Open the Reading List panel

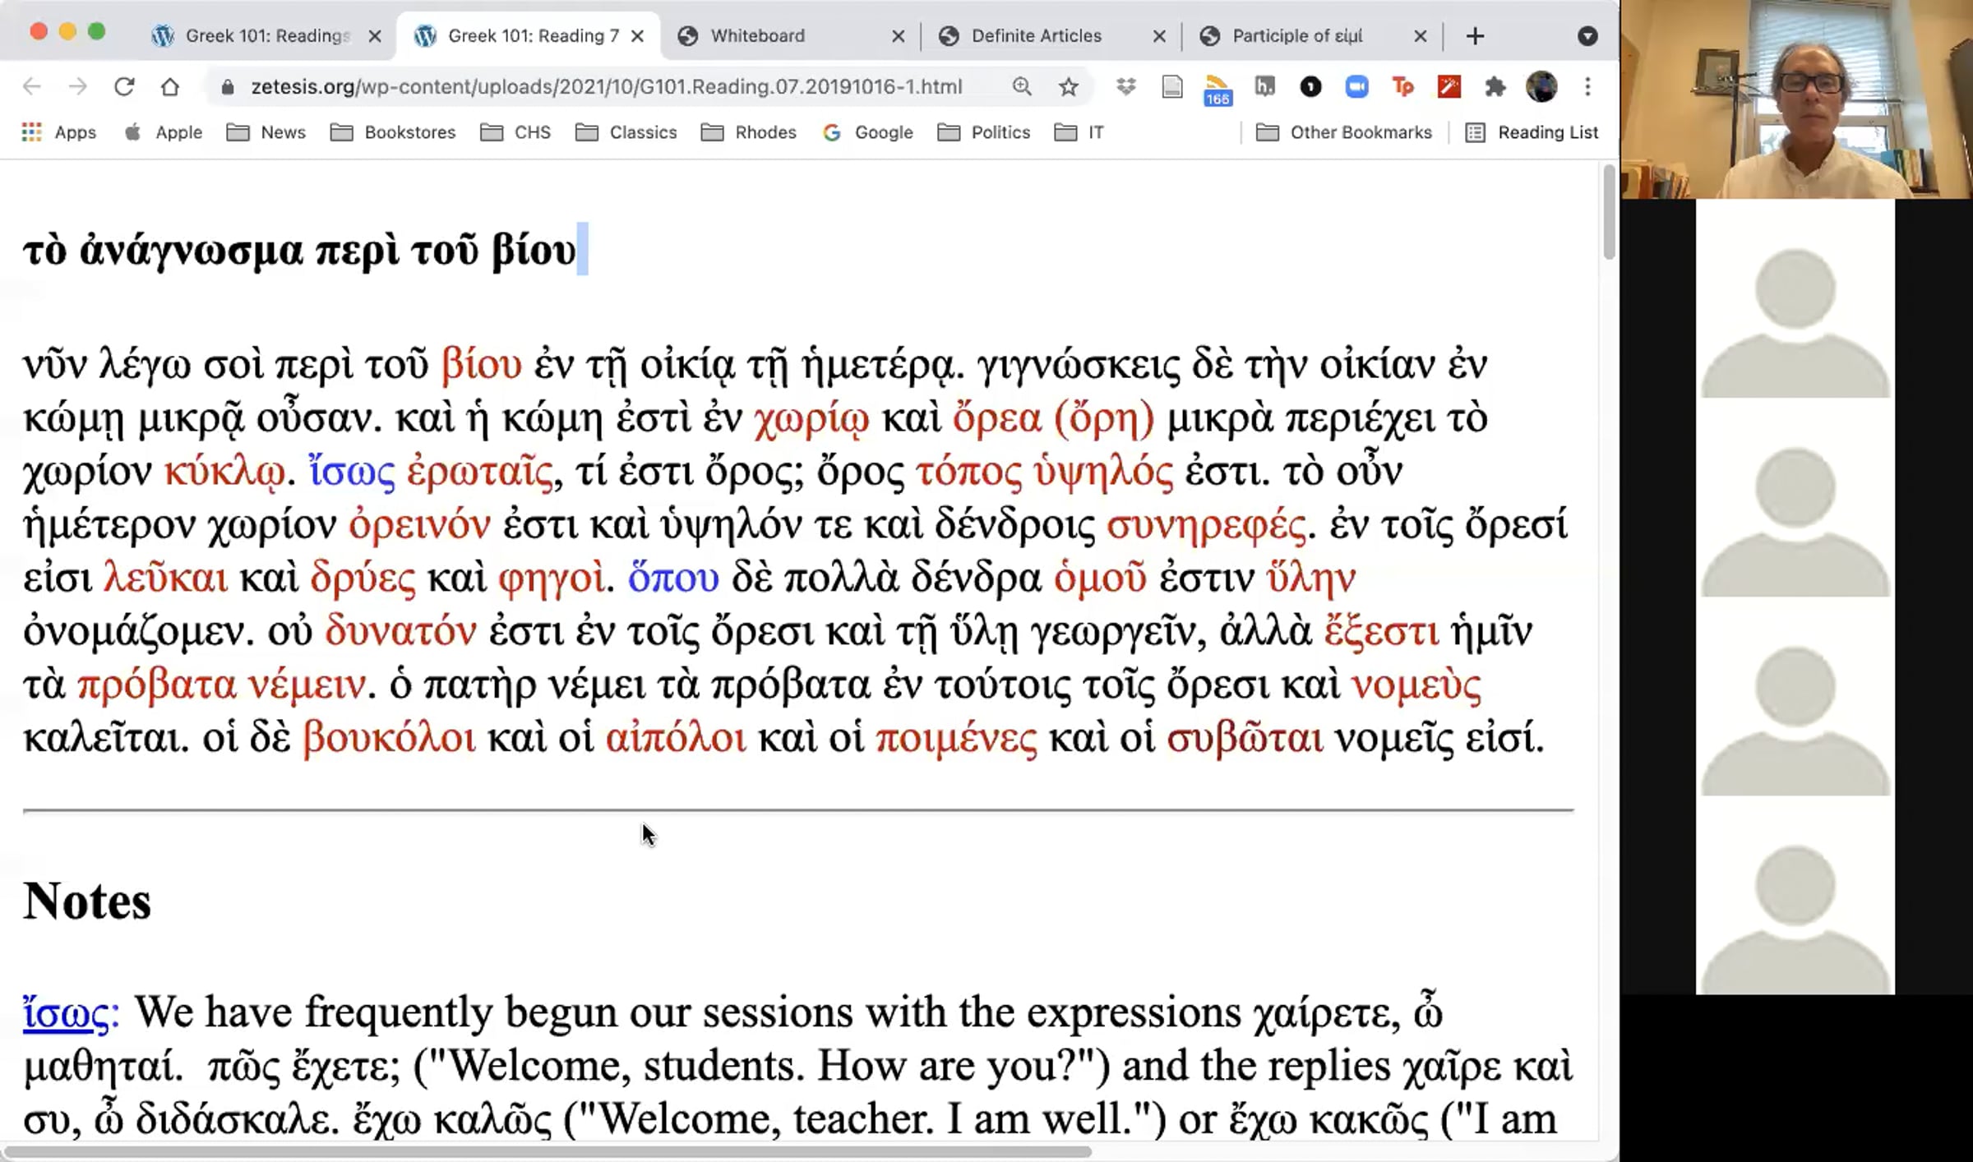1532,132
